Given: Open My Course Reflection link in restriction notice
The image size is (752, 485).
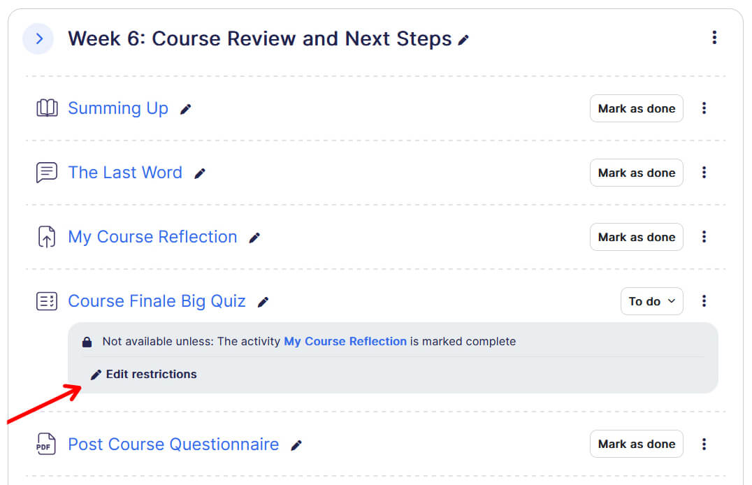Looking at the screenshot, I should click(x=345, y=342).
